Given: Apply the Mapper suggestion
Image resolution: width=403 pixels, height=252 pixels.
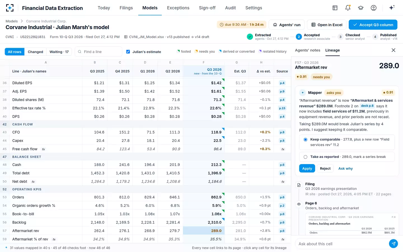Looking at the screenshot, I should (307, 168).
